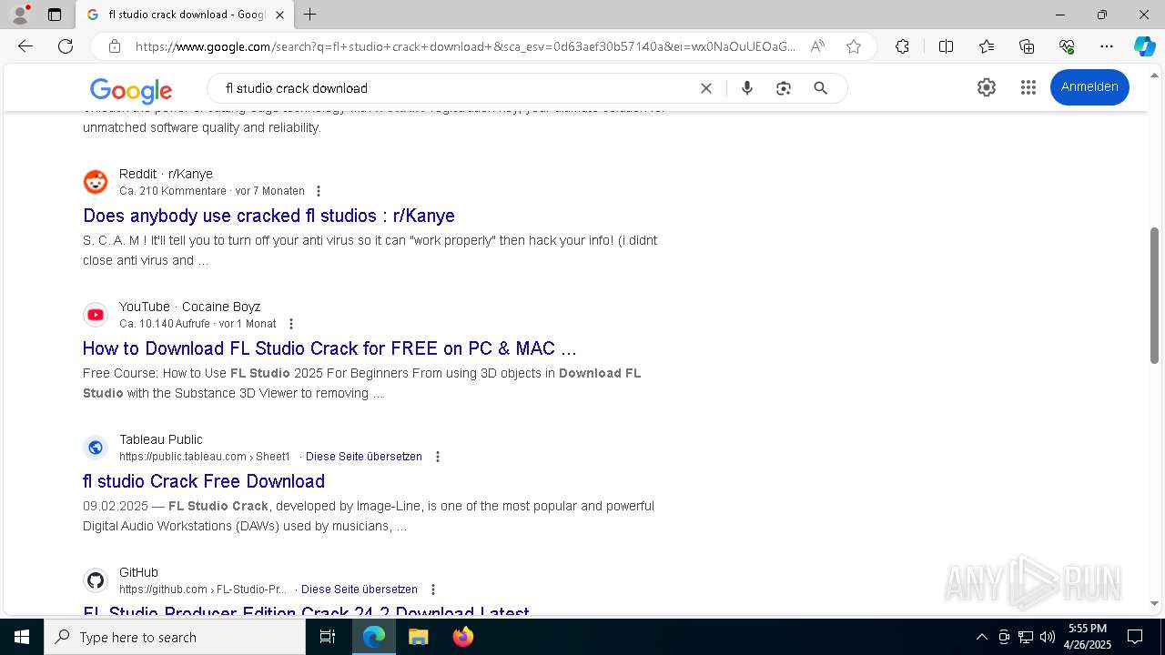Open the tab actions menu icon
Viewport: 1165px width, 655px height.
pyautogui.click(x=55, y=15)
